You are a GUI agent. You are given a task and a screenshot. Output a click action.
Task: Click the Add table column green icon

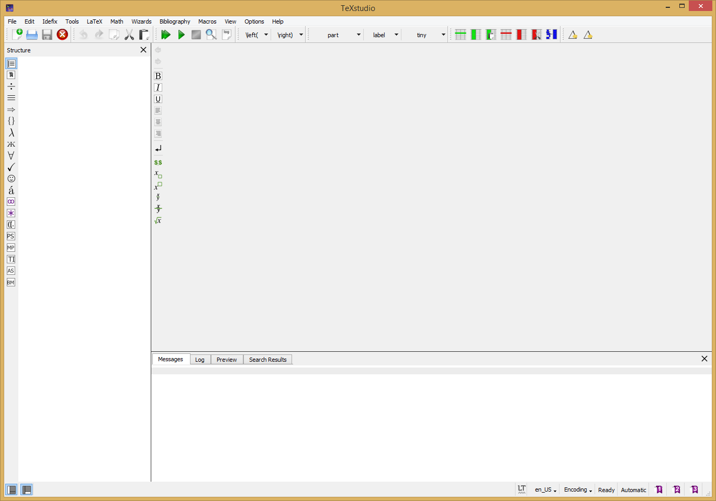click(476, 35)
